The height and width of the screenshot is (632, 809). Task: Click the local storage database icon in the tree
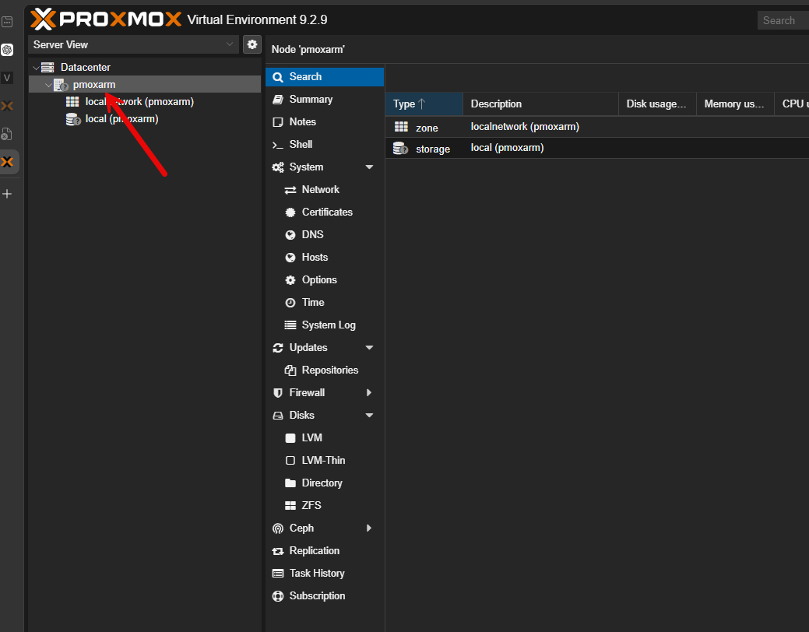pyautogui.click(x=72, y=119)
